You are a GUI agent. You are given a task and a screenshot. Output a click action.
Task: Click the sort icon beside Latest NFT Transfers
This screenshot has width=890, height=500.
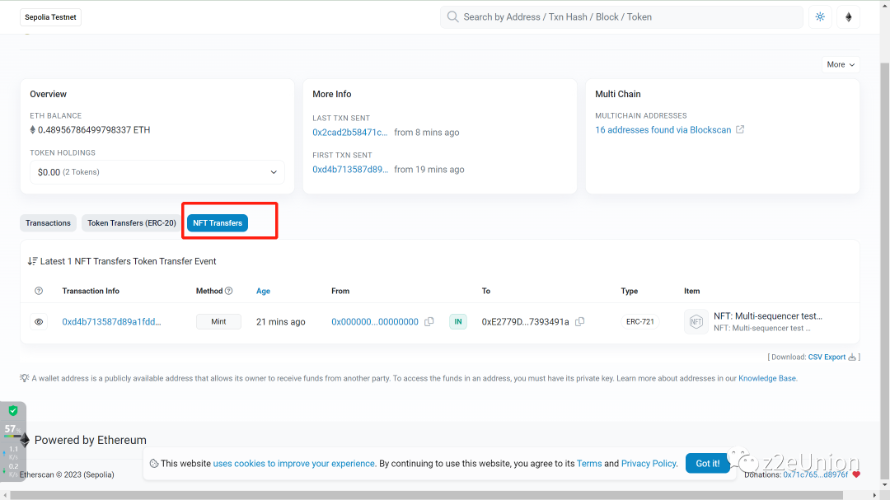pos(32,261)
